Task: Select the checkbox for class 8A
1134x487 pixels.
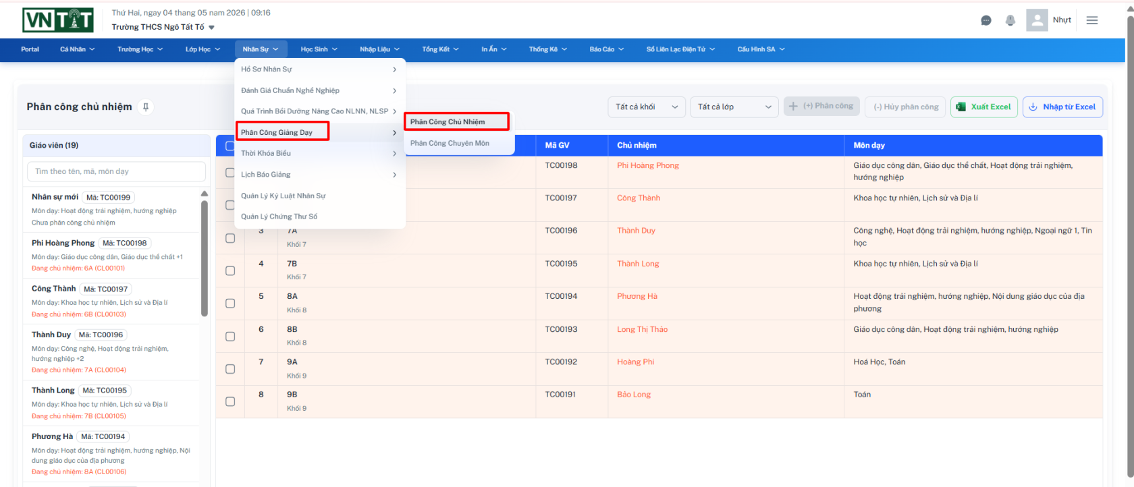Action: pyautogui.click(x=230, y=304)
